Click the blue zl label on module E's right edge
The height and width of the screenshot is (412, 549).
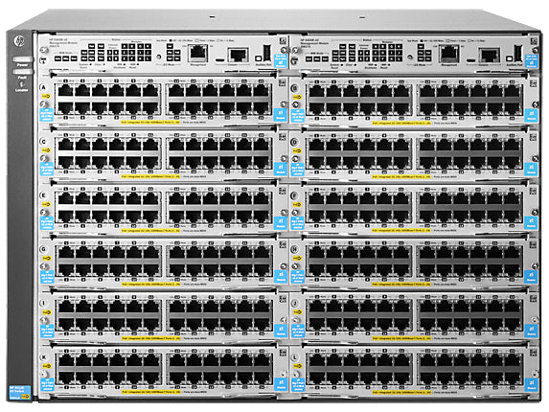point(281,222)
